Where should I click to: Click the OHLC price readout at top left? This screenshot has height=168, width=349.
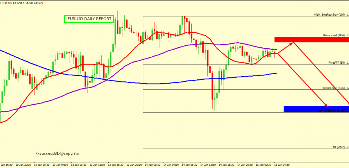pyautogui.click(x=17, y=2)
